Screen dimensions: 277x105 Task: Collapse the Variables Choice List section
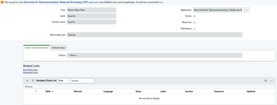(271, 81)
